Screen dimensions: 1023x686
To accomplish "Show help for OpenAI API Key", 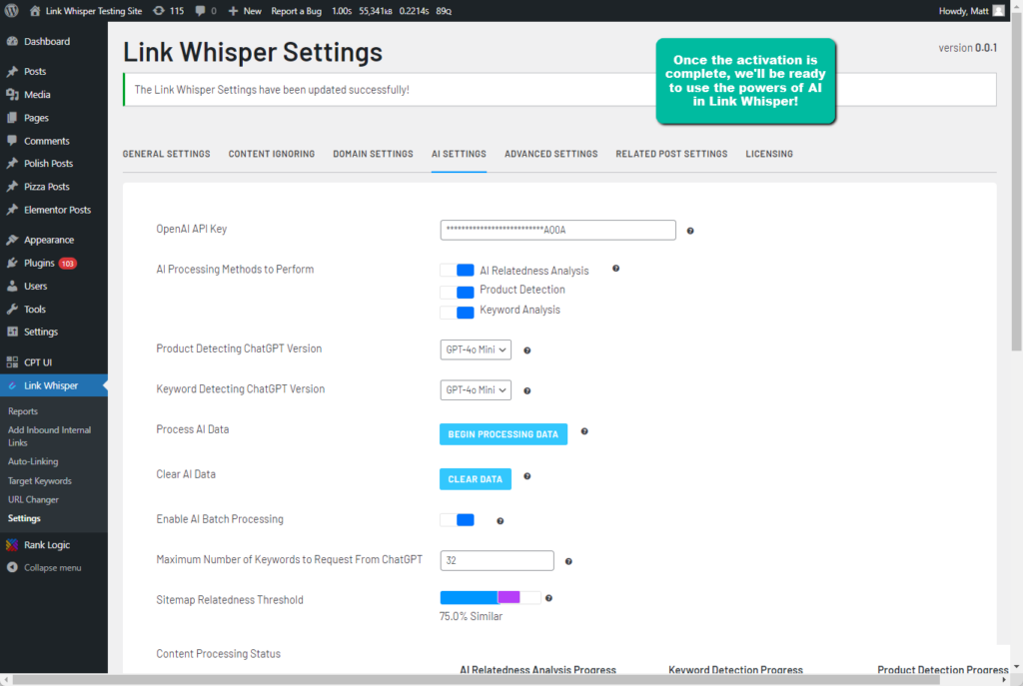I will coord(690,231).
